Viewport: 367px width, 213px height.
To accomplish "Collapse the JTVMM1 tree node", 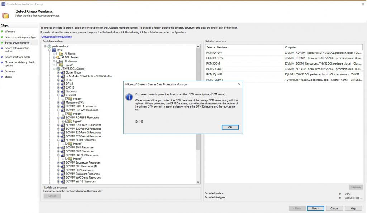I will (58, 95).
